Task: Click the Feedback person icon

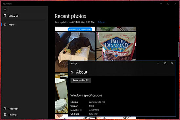Action: point(5,109)
